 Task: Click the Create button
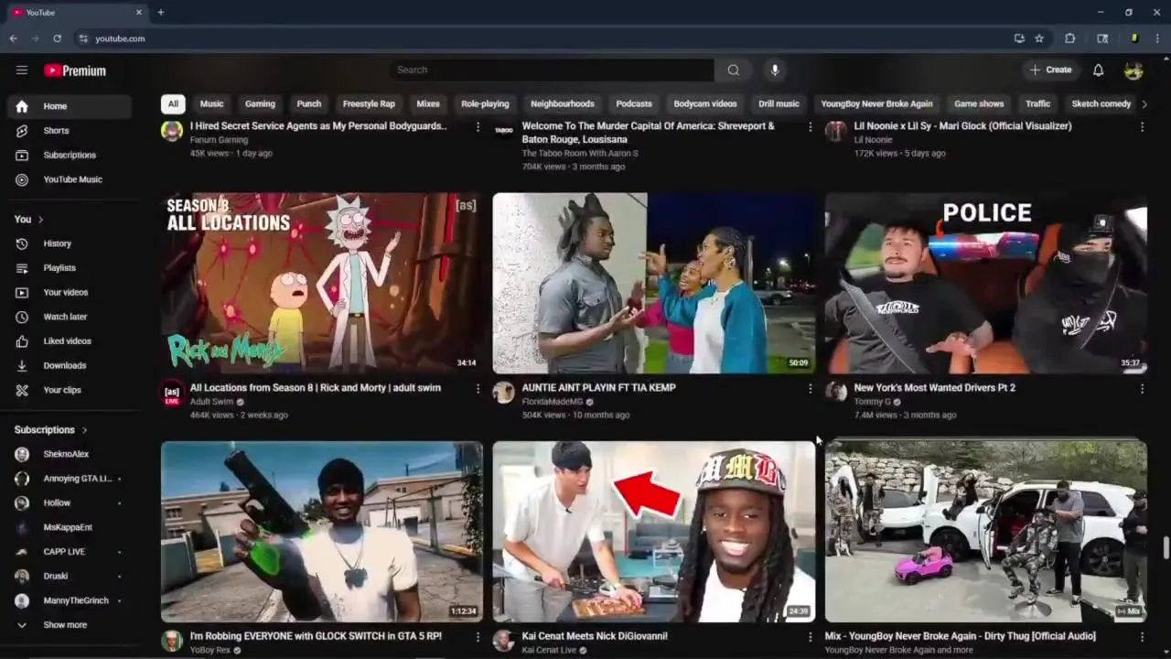coord(1050,70)
